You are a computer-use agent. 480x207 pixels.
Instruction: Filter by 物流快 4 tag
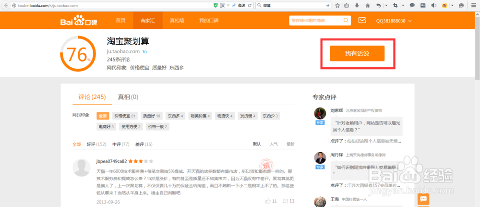[x=225, y=116]
